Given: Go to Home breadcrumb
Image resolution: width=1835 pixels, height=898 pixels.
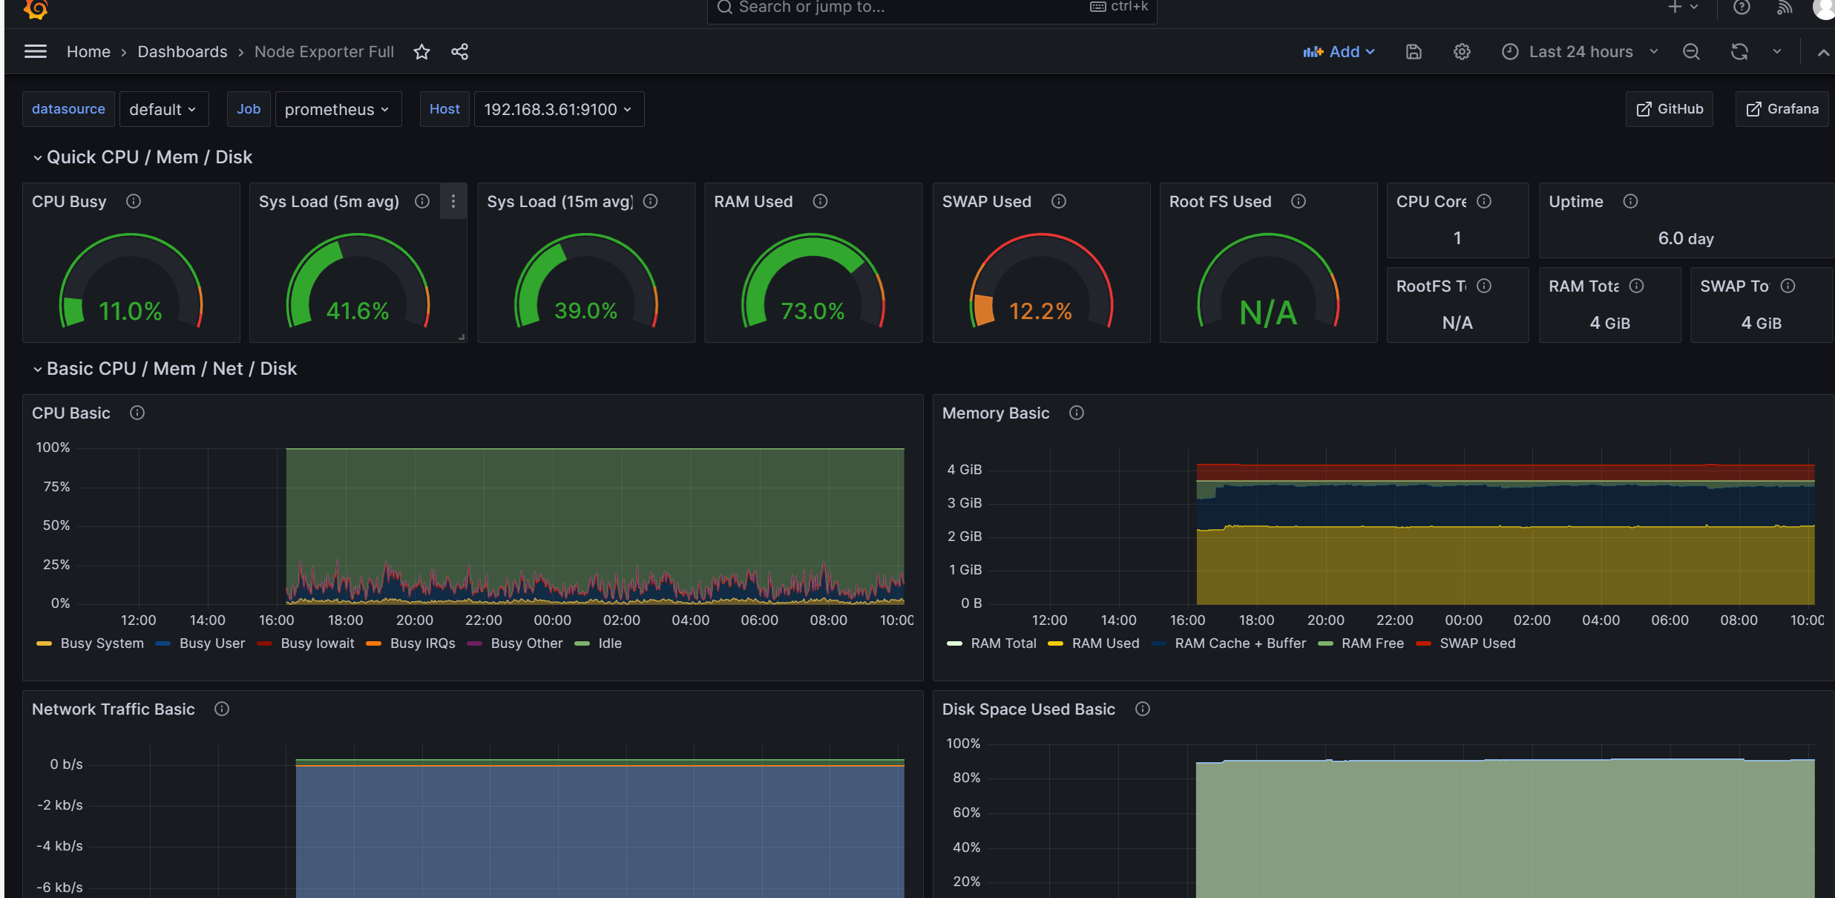Looking at the screenshot, I should (88, 51).
